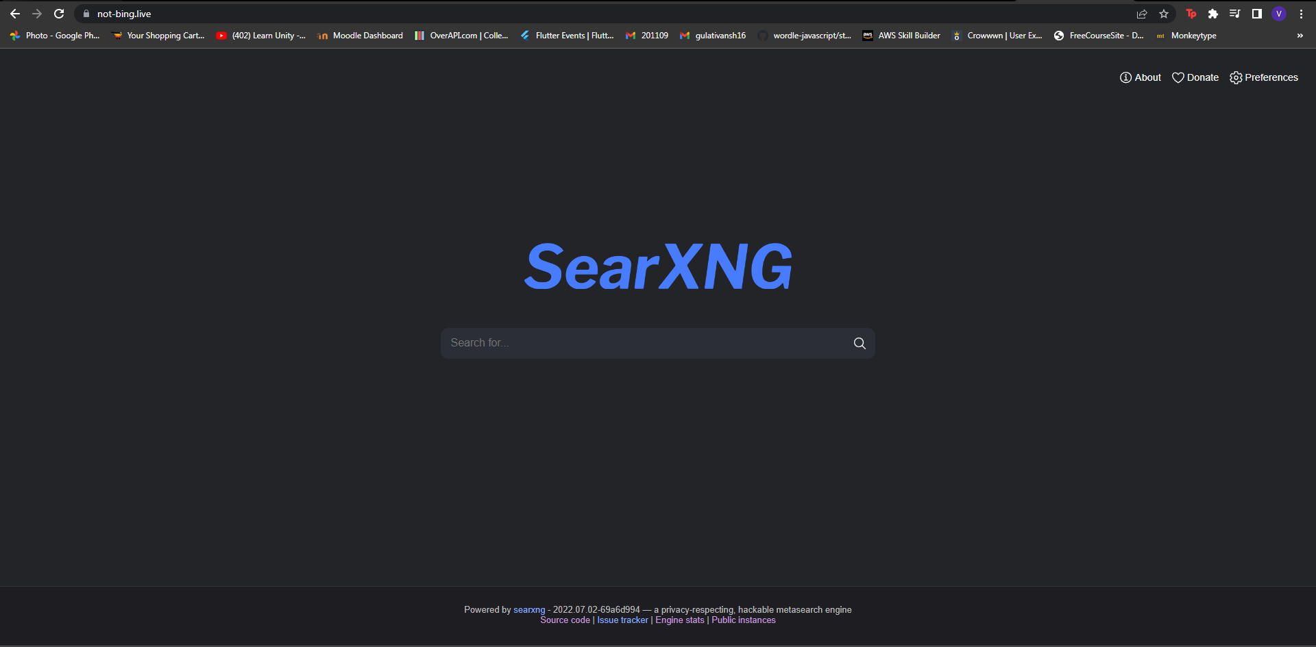
Task: Open FreeCourseSite bookmark
Action: pos(1099,36)
